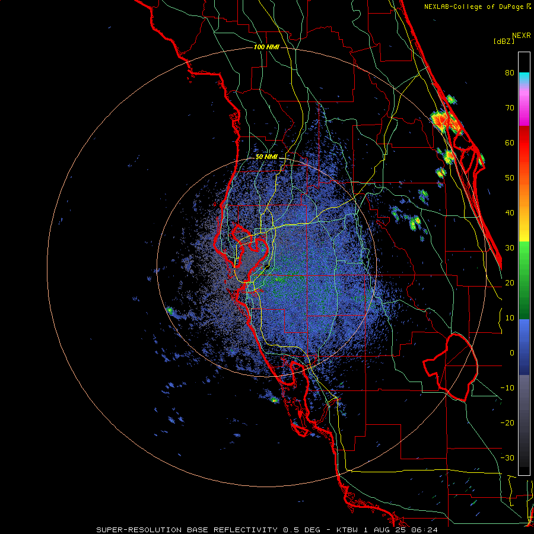
Task: Click the 0.5 DEG elevation text
Action: pos(302,530)
